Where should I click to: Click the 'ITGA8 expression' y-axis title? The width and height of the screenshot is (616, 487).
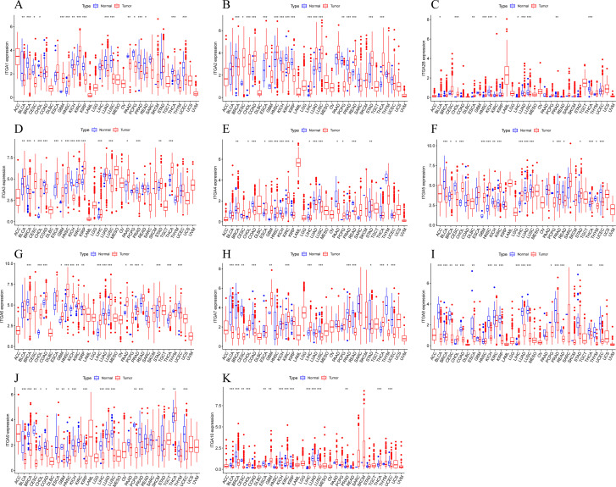pyautogui.click(x=425, y=305)
